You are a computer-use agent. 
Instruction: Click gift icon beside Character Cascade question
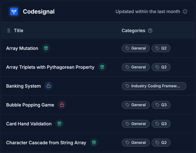[x=94, y=143]
